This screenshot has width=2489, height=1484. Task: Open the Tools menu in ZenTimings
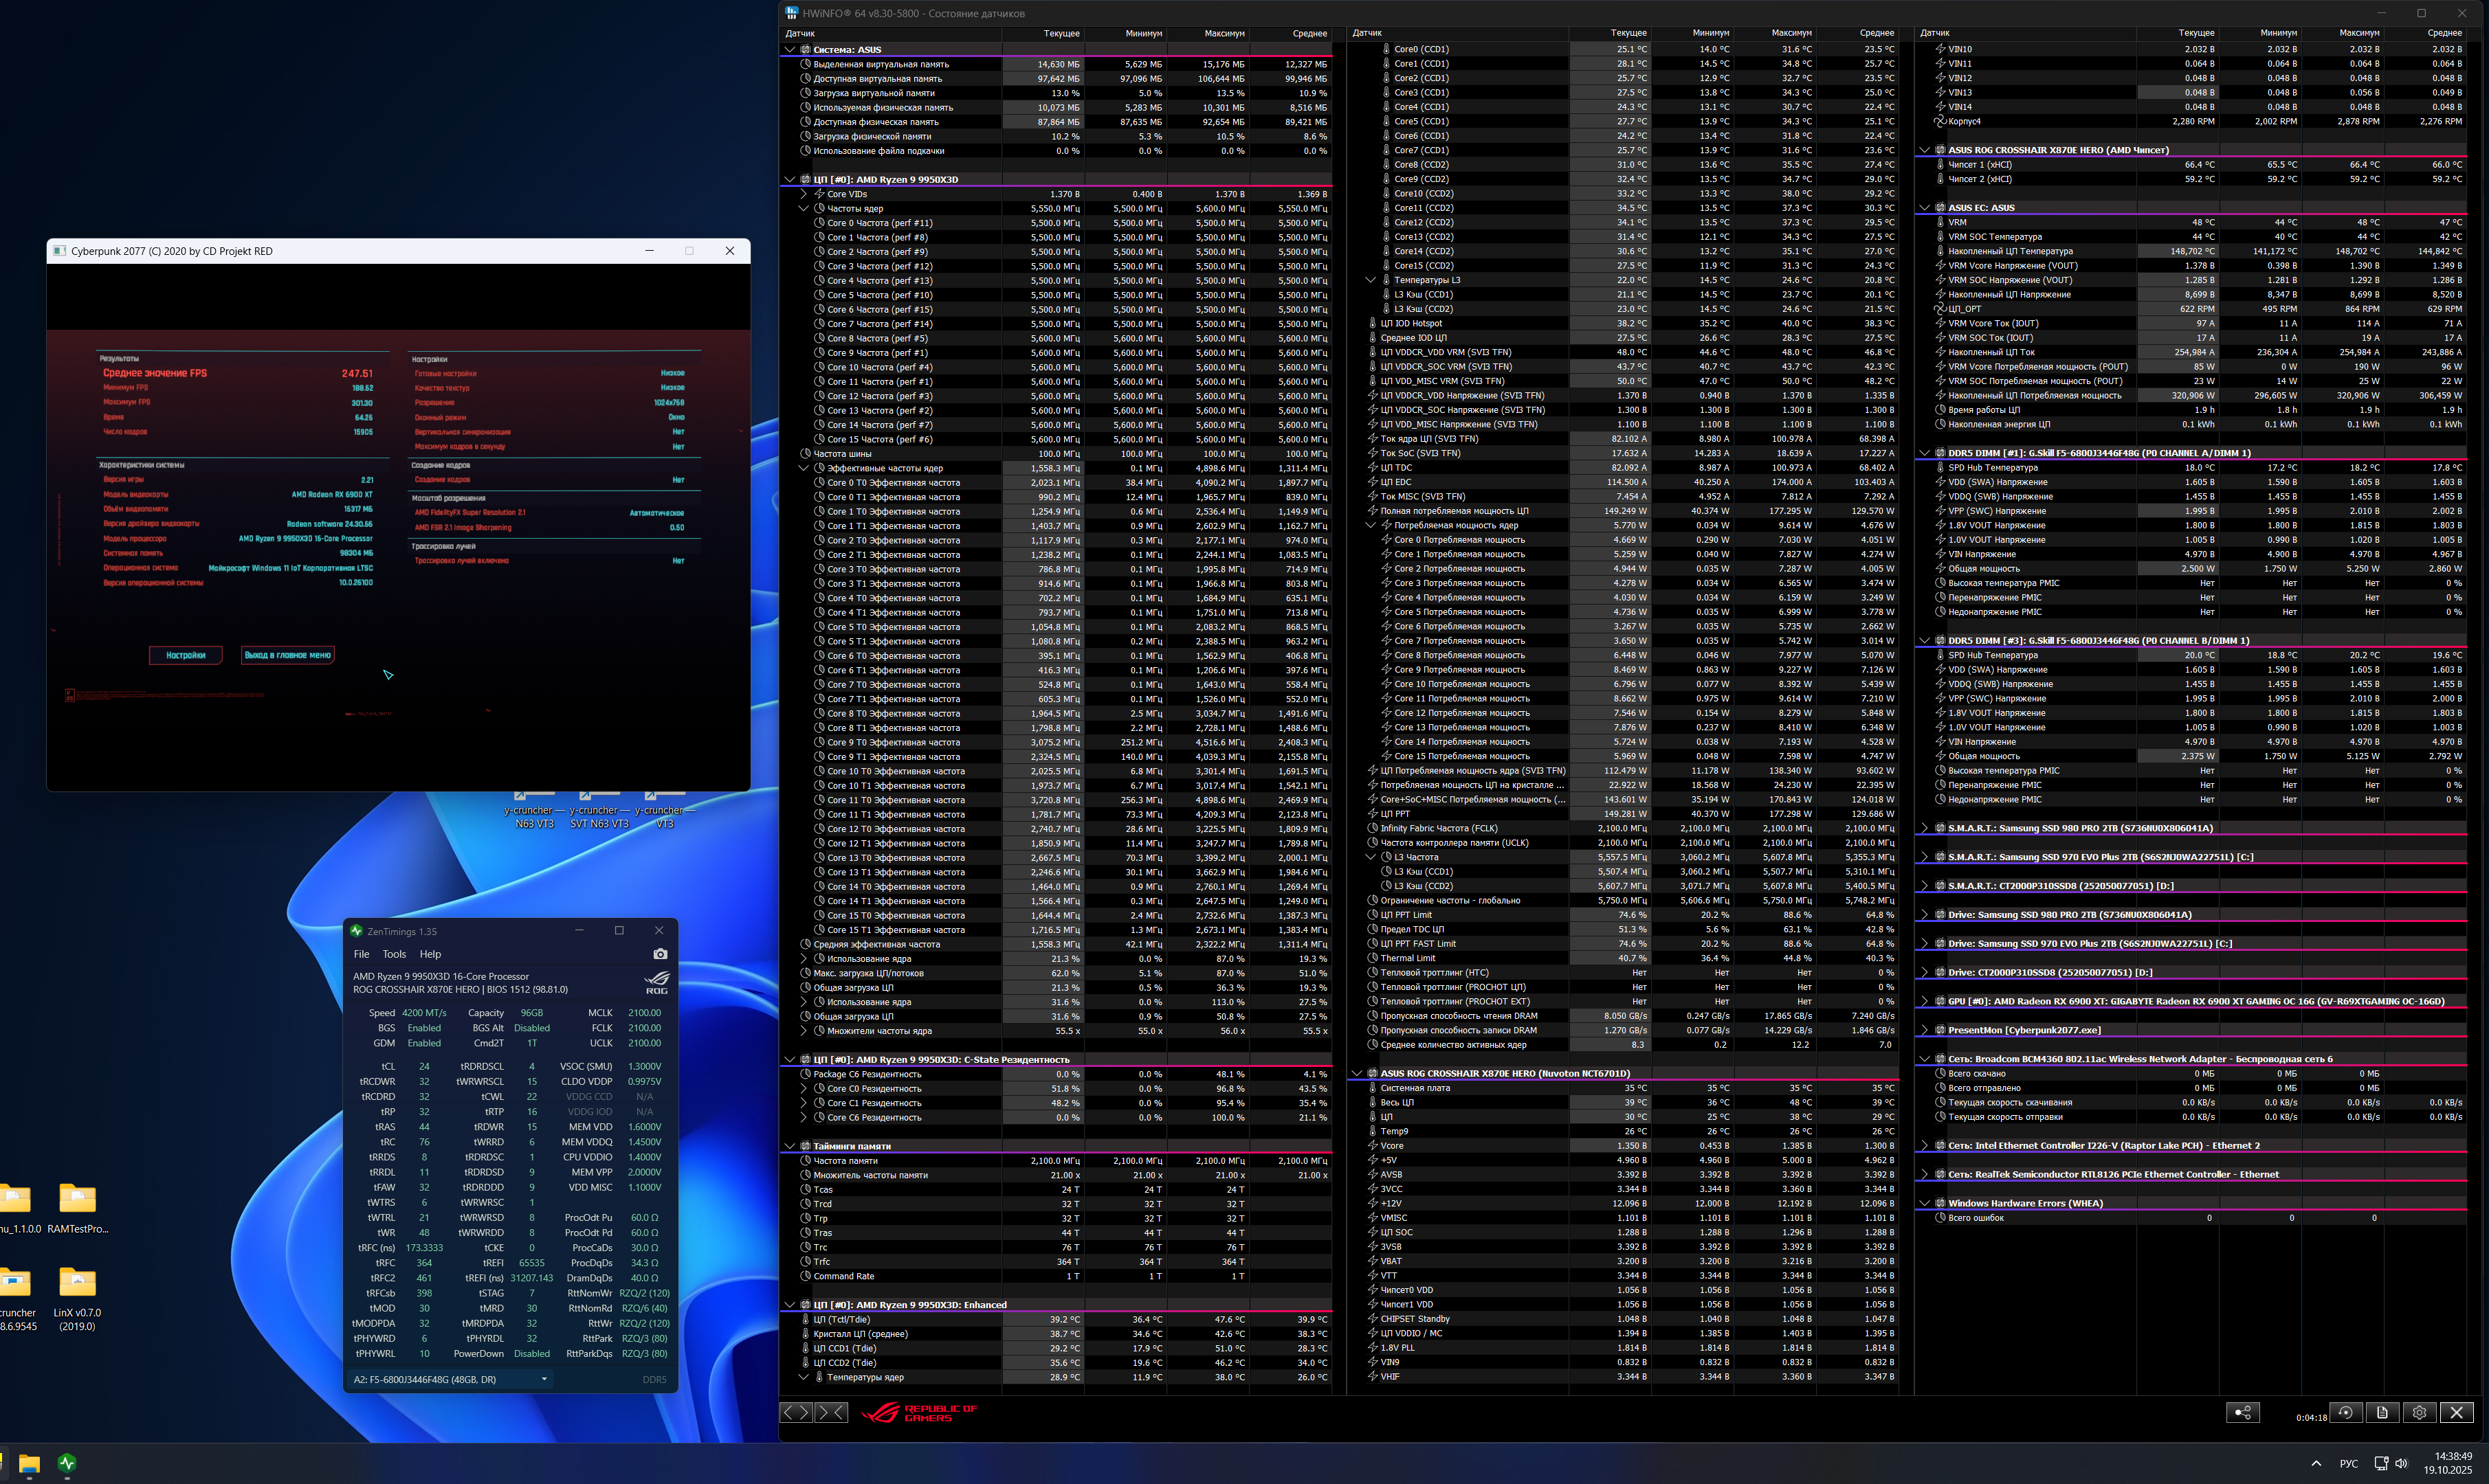[x=394, y=954]
